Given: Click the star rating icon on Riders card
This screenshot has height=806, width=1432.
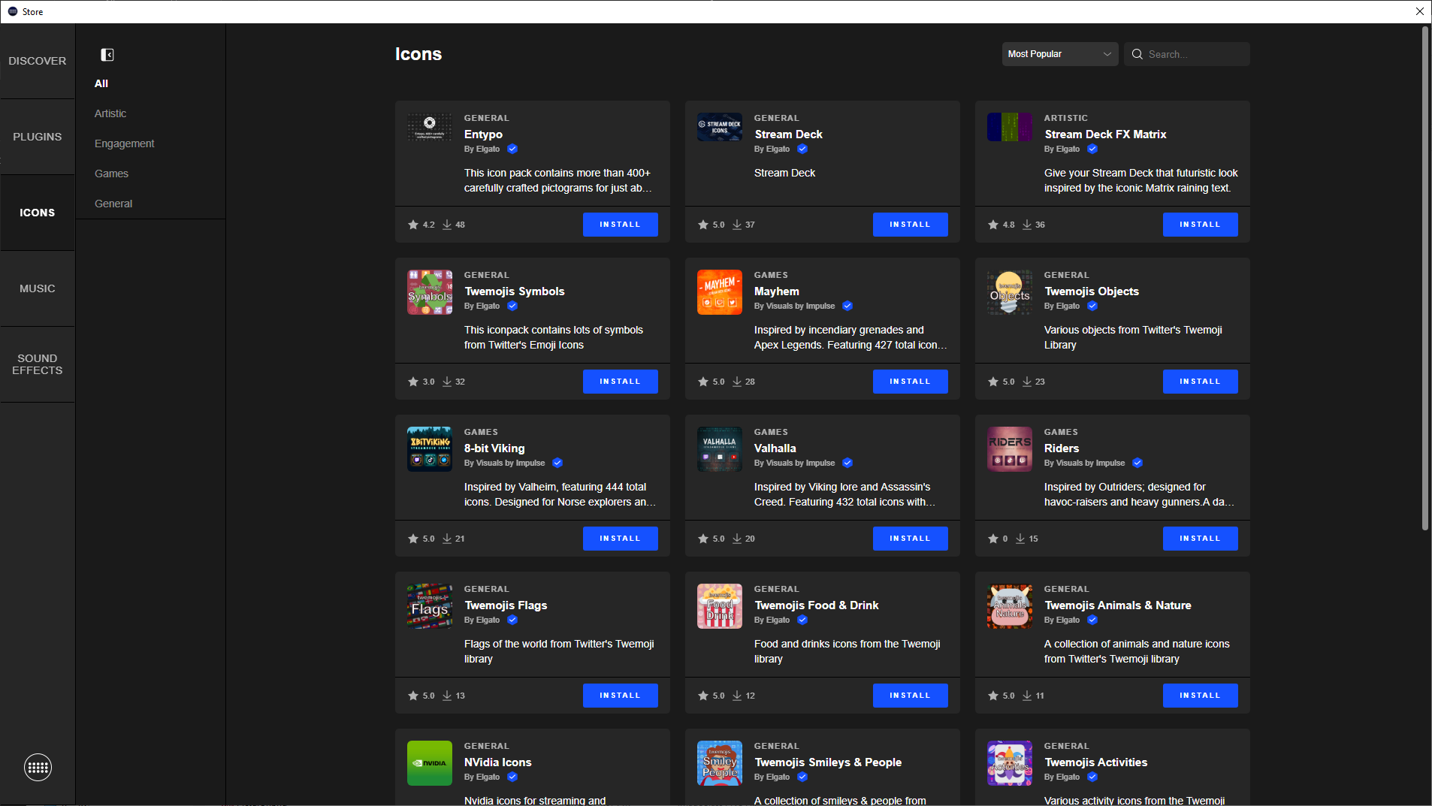Looking at the screenshot, I should coord(993,539).
